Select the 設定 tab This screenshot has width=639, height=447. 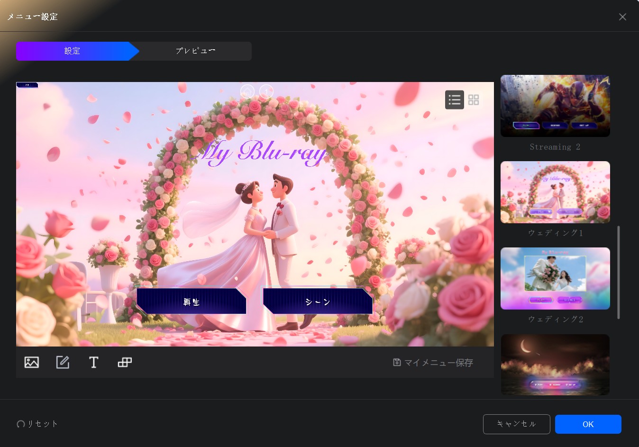coord(73,51)
